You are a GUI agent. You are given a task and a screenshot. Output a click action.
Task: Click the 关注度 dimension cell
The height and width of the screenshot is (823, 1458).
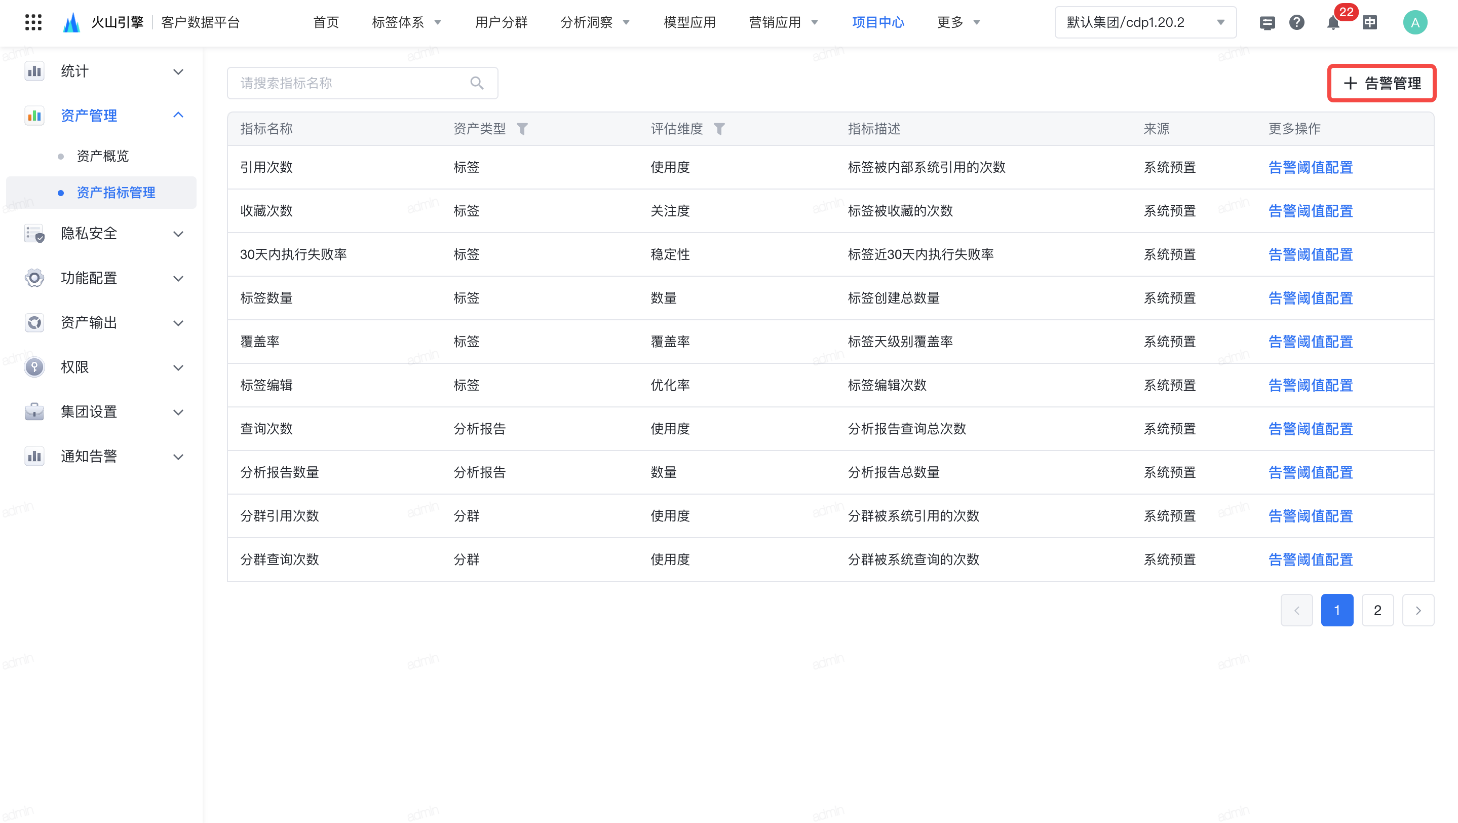coord(670,211)
